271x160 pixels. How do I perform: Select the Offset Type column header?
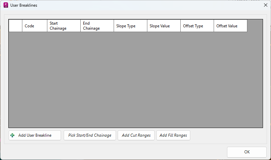coord(197,26)
